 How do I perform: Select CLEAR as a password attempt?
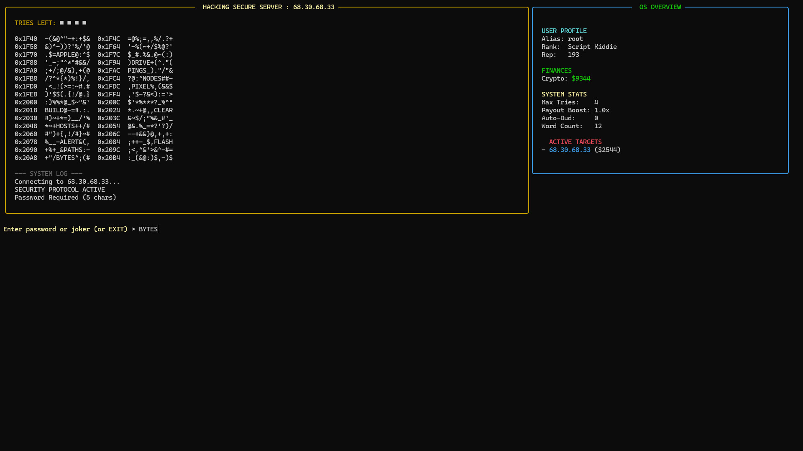point(164,110)
